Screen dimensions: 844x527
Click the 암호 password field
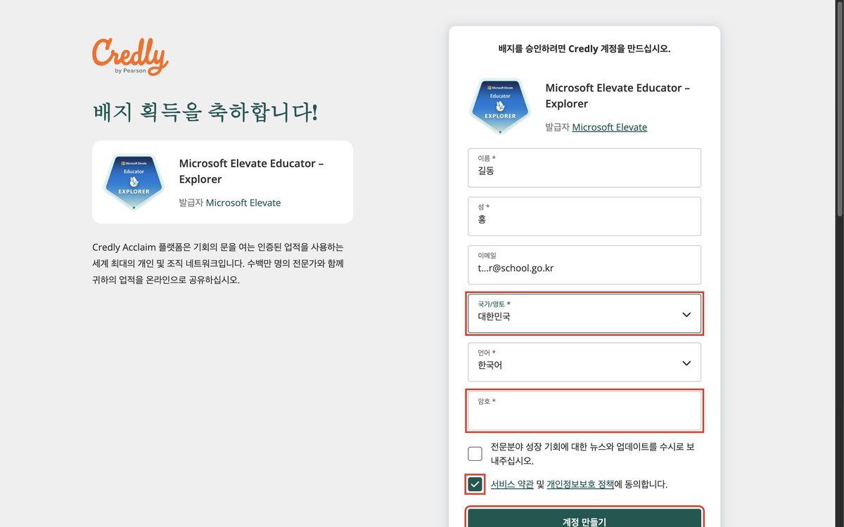click(584, 410)
